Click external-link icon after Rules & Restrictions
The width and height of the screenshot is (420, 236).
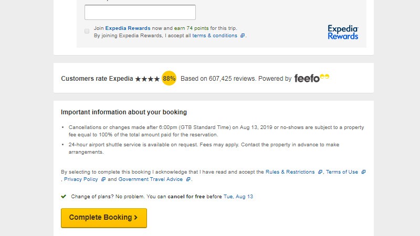point(320,172)
